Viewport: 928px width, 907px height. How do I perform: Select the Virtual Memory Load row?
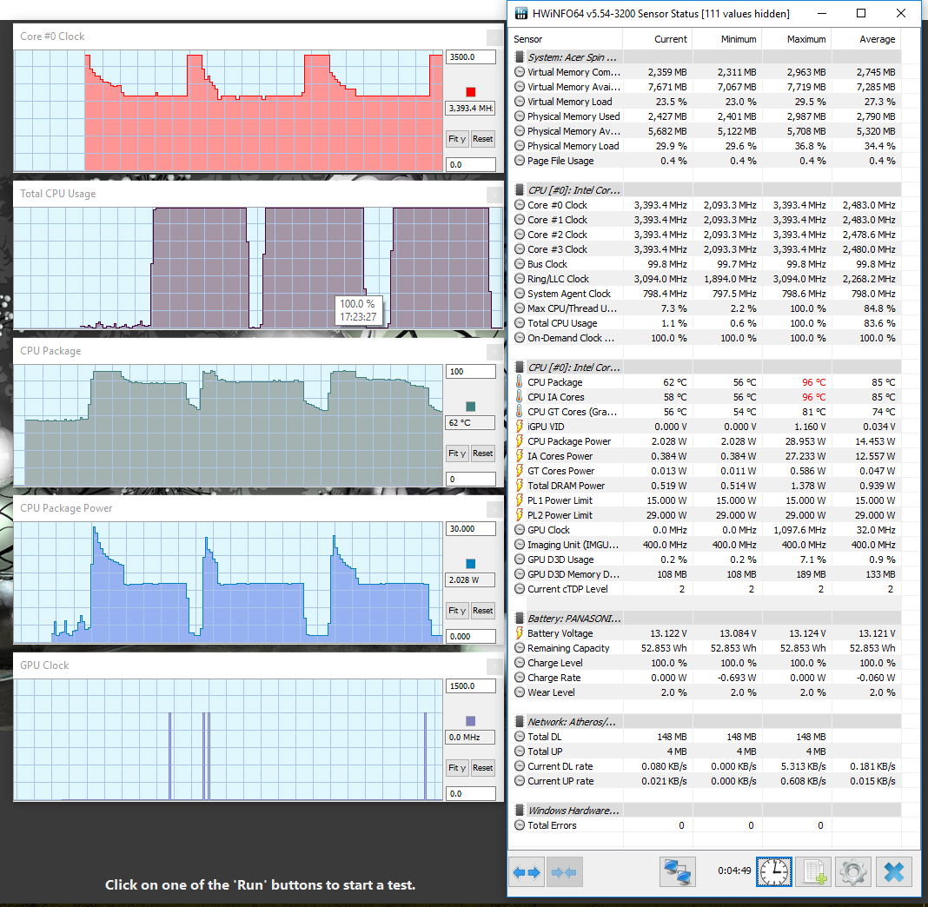705,102
